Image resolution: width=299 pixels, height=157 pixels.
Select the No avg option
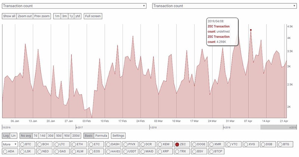click(x=26, y=135)
